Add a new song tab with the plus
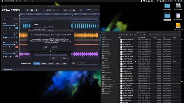 16,69
